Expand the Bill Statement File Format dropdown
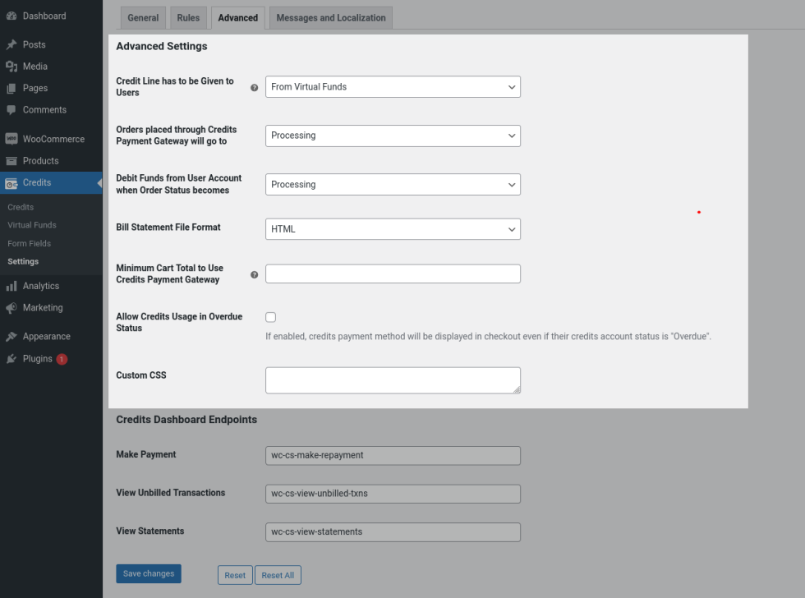 click(x=393, y=229)
